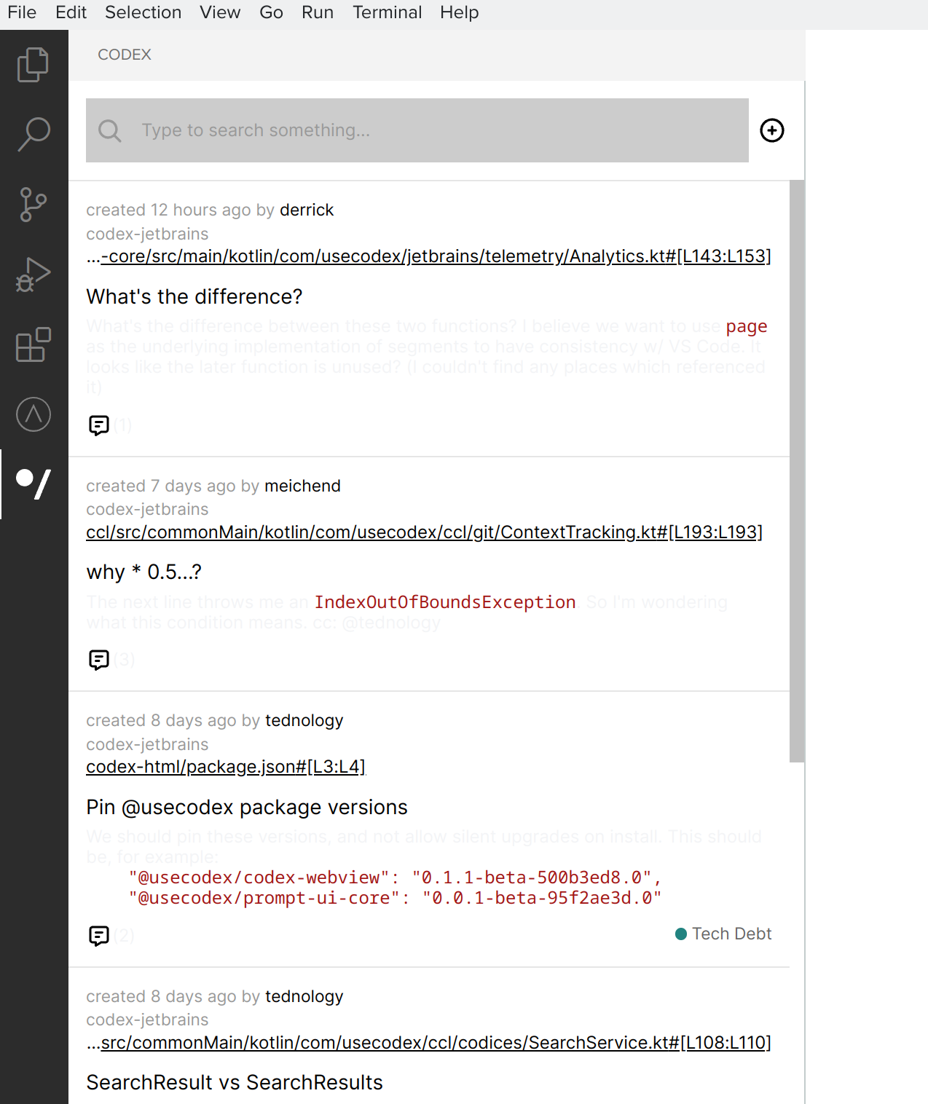The height and width of the screenshot is (1104, 928).
Task: Open the Help menu
Action: 460,12
